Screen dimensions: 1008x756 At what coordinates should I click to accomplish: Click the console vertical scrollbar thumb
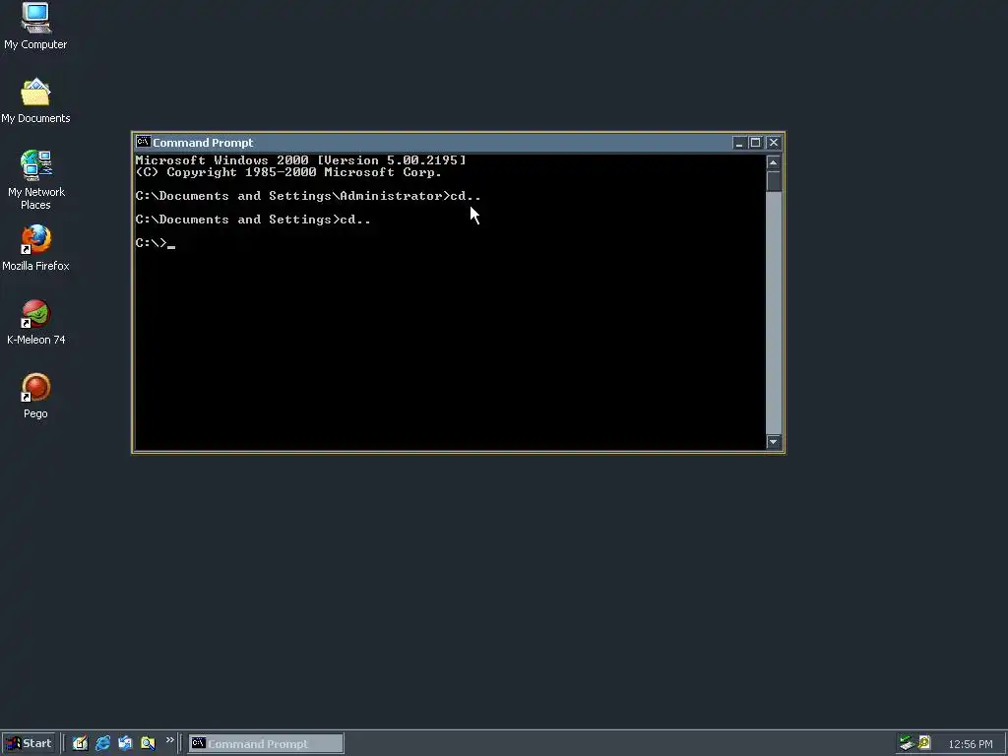(x=774, y=181)
